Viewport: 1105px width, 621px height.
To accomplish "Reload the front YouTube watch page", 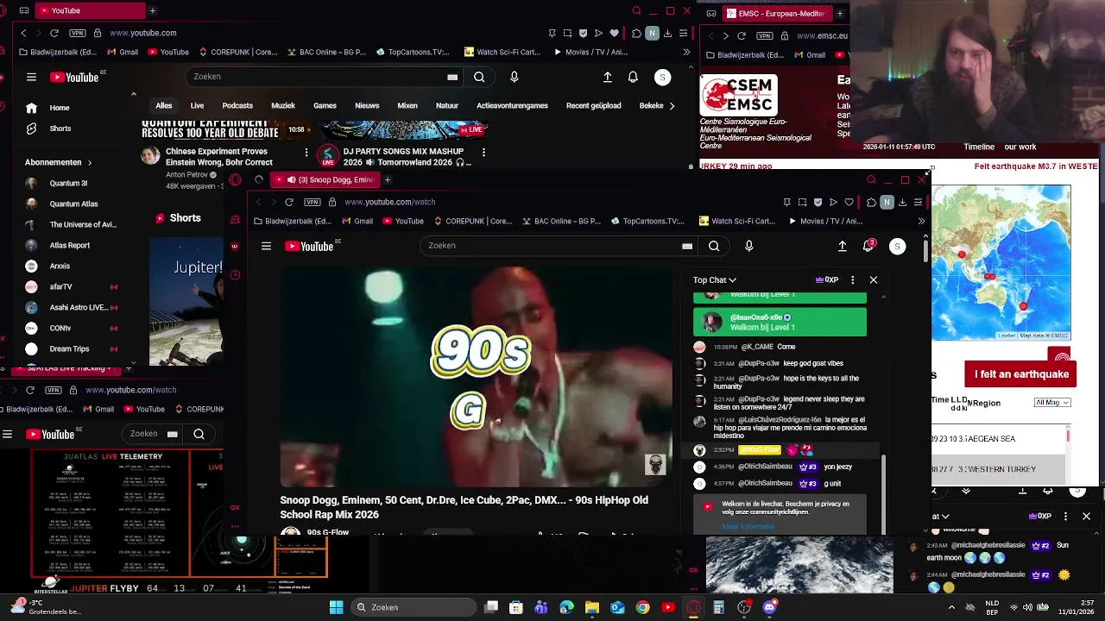I will pyautogui.click(x=288, y=202).
